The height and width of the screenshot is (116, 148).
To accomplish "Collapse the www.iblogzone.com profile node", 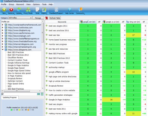I will [x=3, y=50].
